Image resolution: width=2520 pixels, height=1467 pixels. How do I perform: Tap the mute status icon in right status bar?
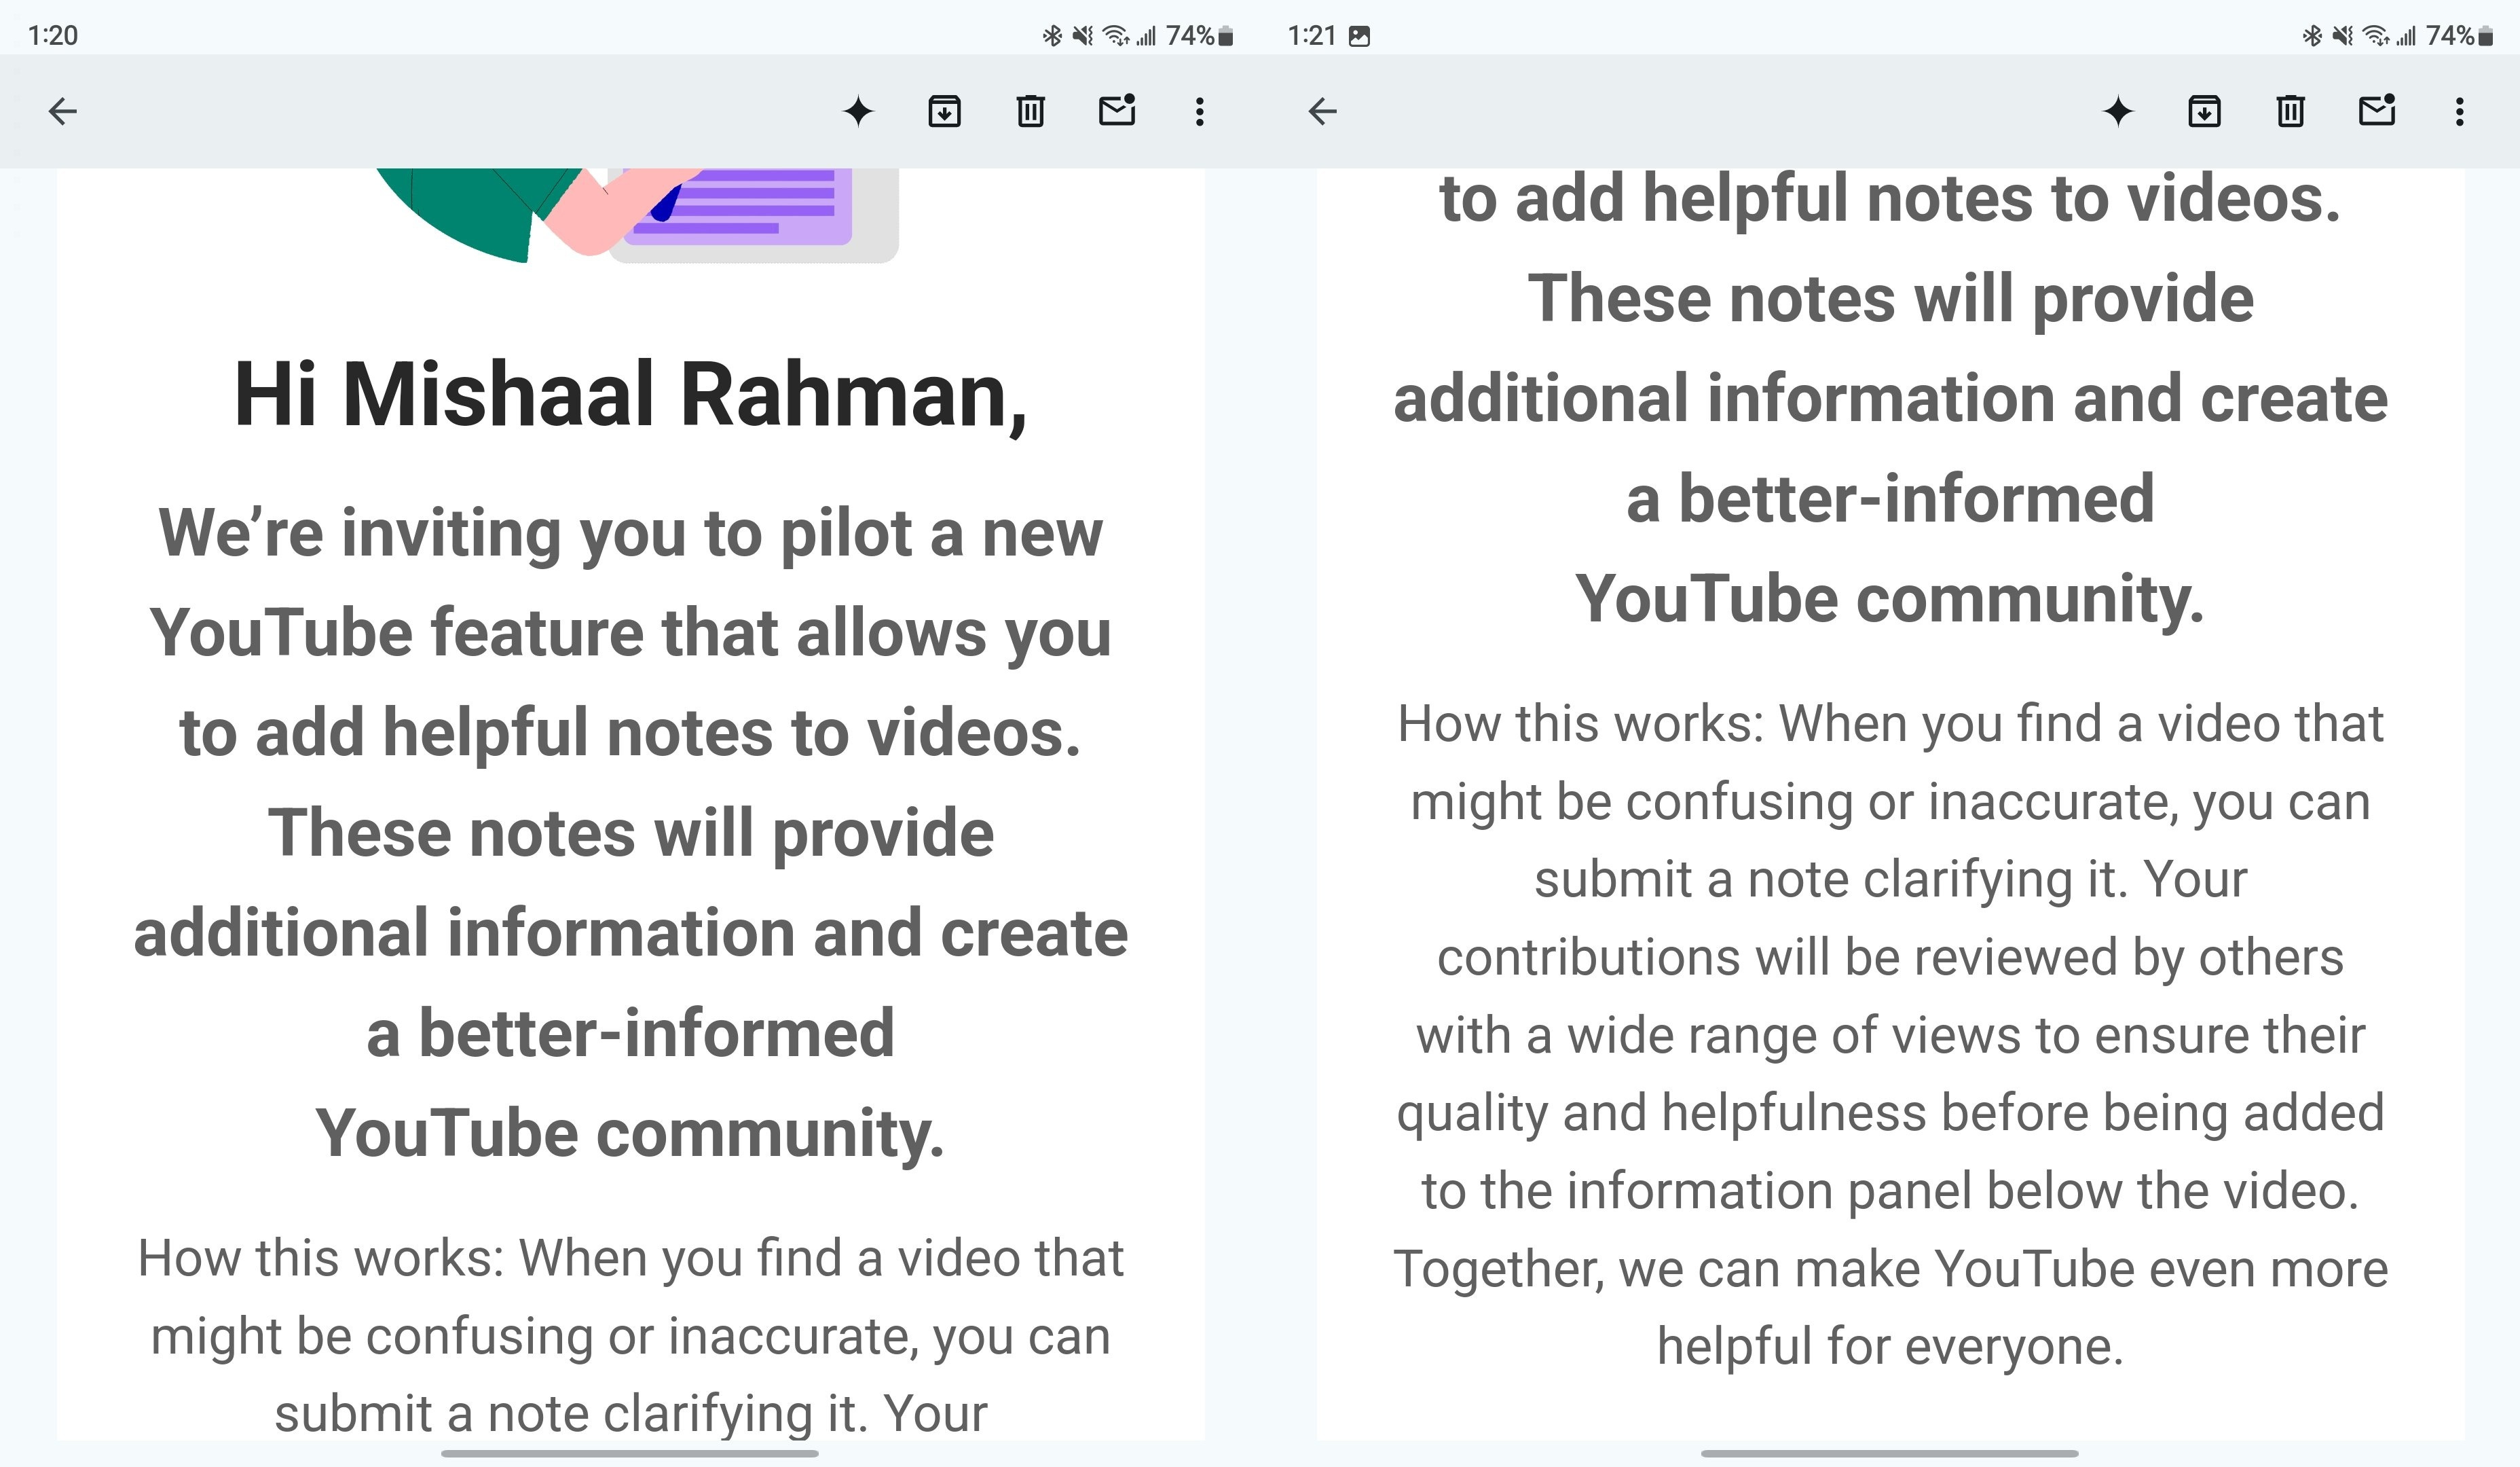tap(2342, 36)
